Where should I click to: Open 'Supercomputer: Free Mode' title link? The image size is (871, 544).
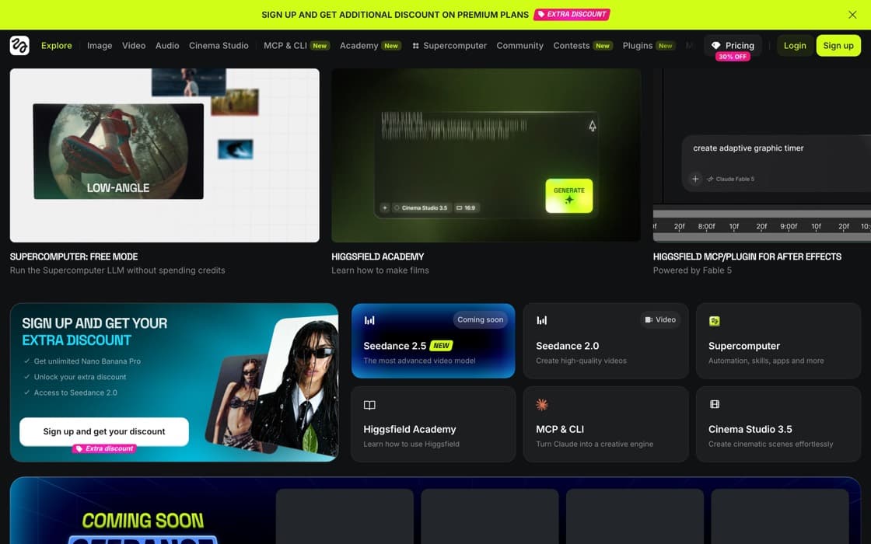(74, 256)
